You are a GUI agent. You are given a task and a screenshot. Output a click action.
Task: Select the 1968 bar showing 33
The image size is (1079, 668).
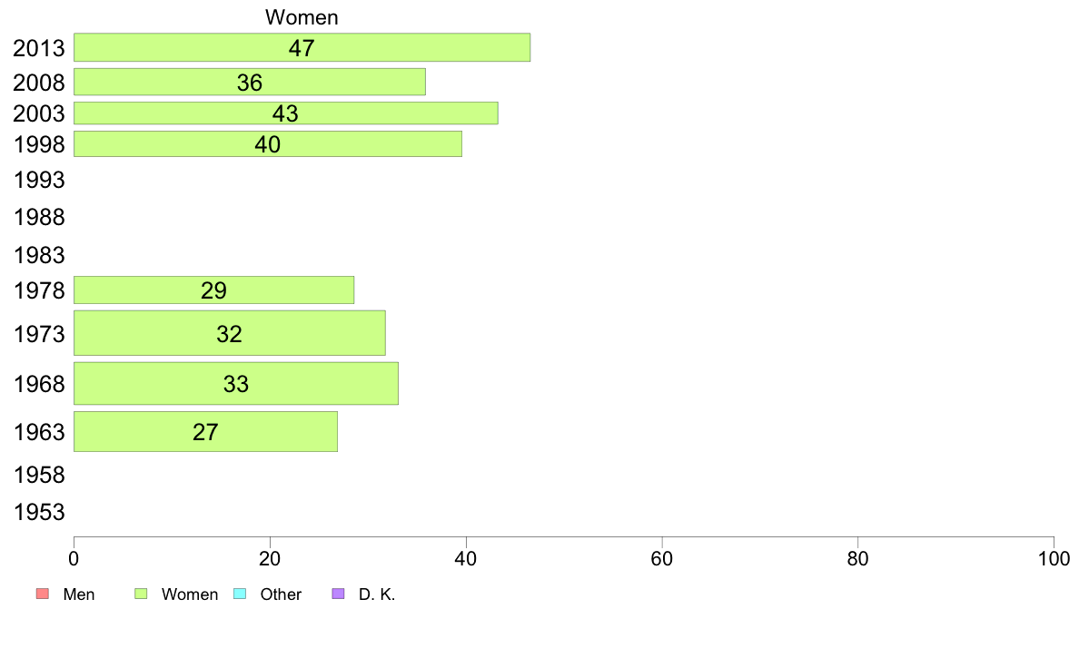pos(236,384)
